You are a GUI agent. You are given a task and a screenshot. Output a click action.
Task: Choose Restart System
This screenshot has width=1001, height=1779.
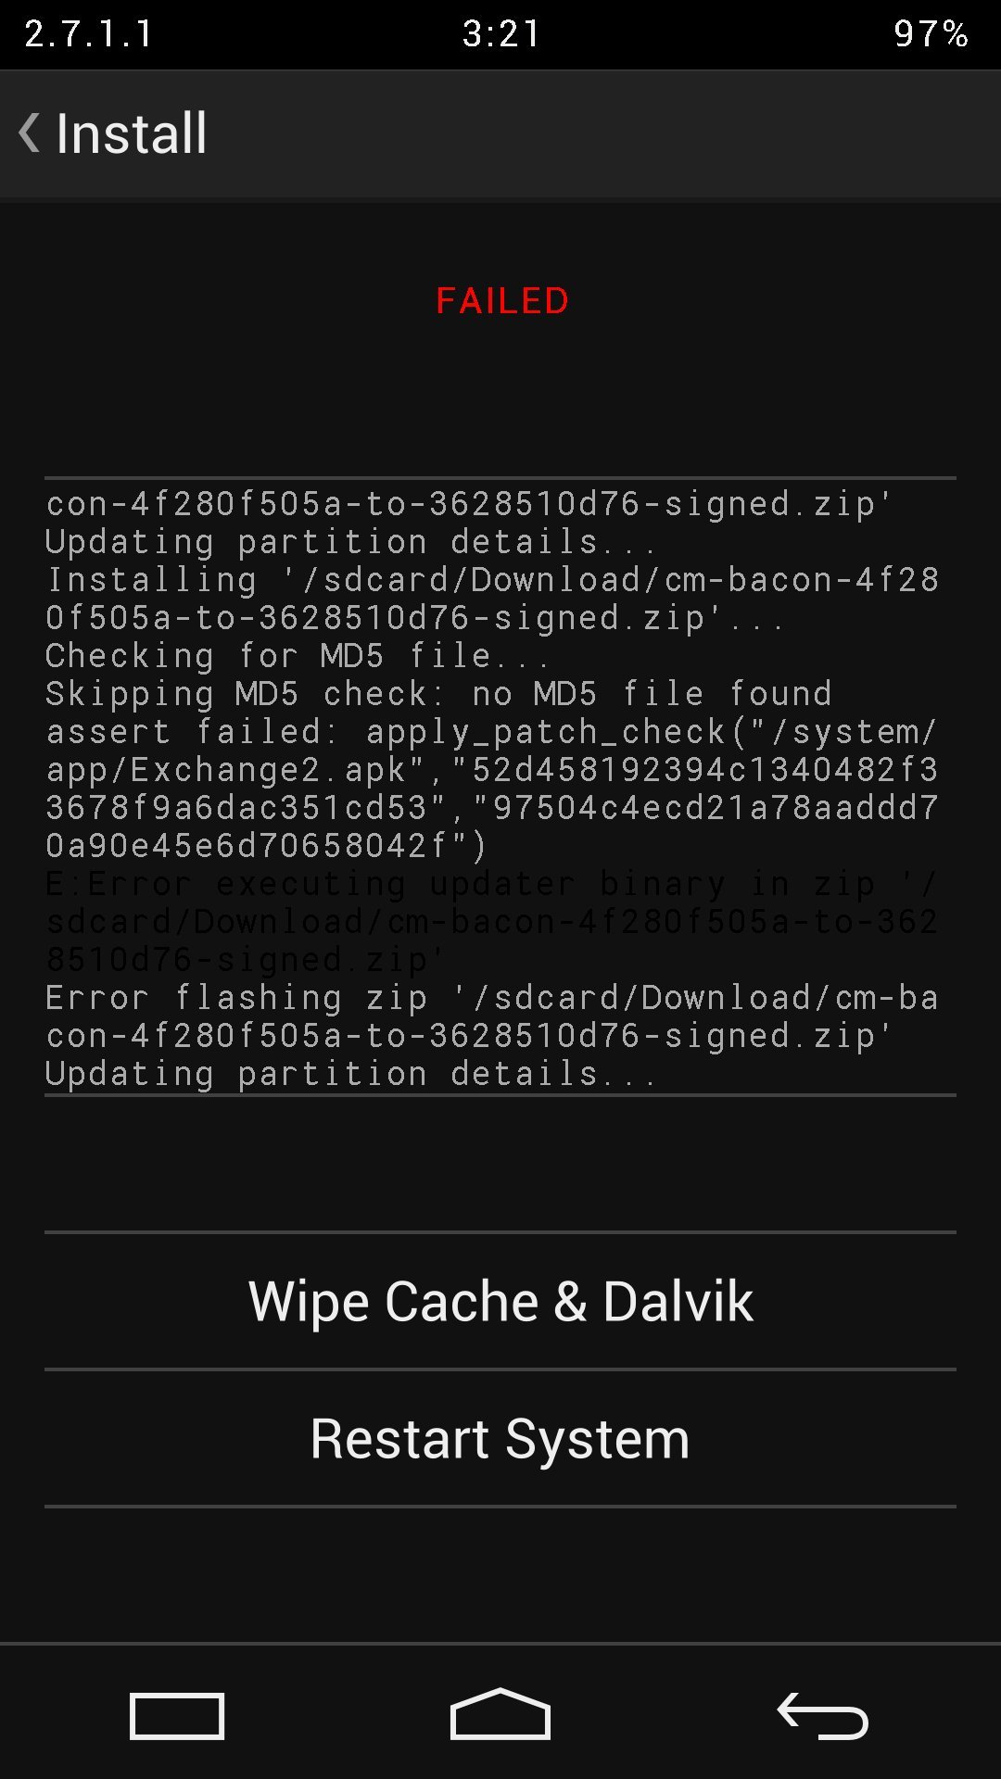point(500,1439)
